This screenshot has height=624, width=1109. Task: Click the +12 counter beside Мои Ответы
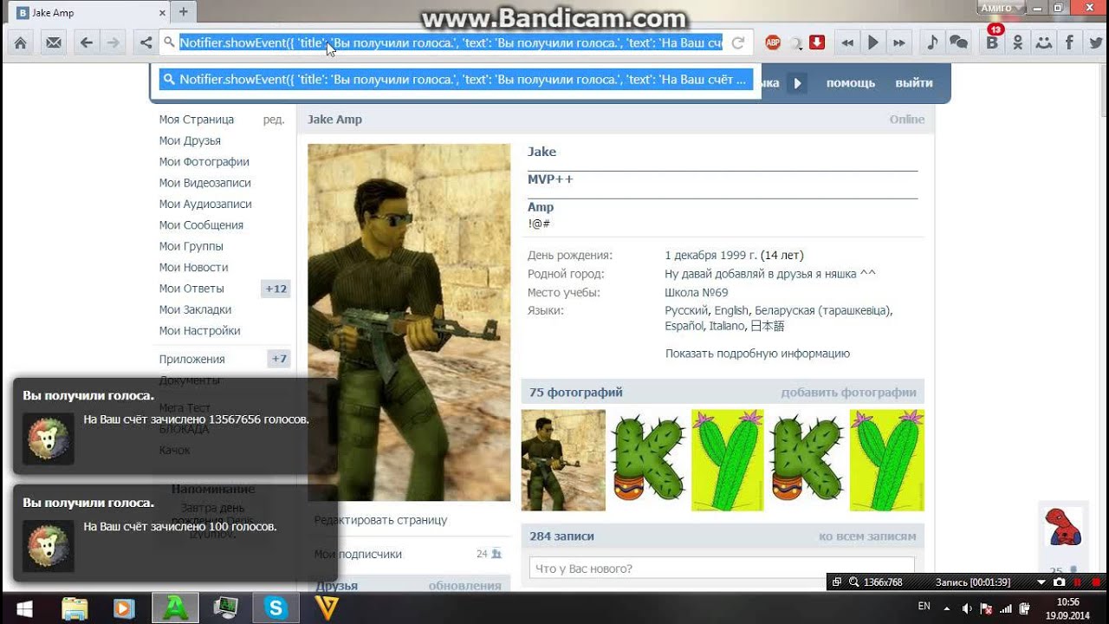coord(276,289)
